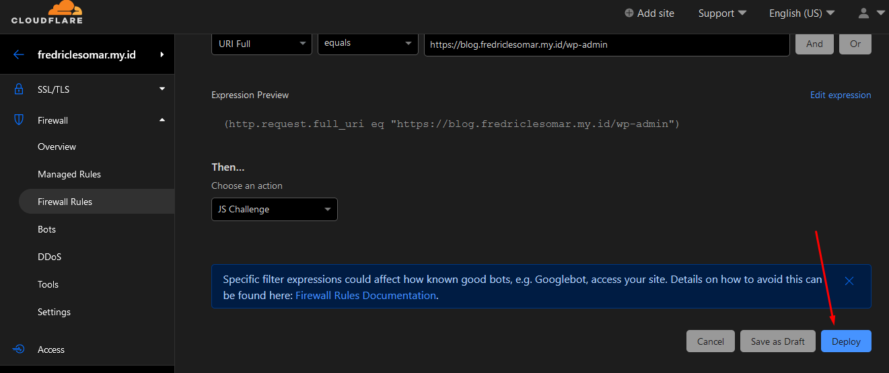This screenshot has width=889, height=373.
Task: Click Save as Draft button
Action: click(777, 341)
